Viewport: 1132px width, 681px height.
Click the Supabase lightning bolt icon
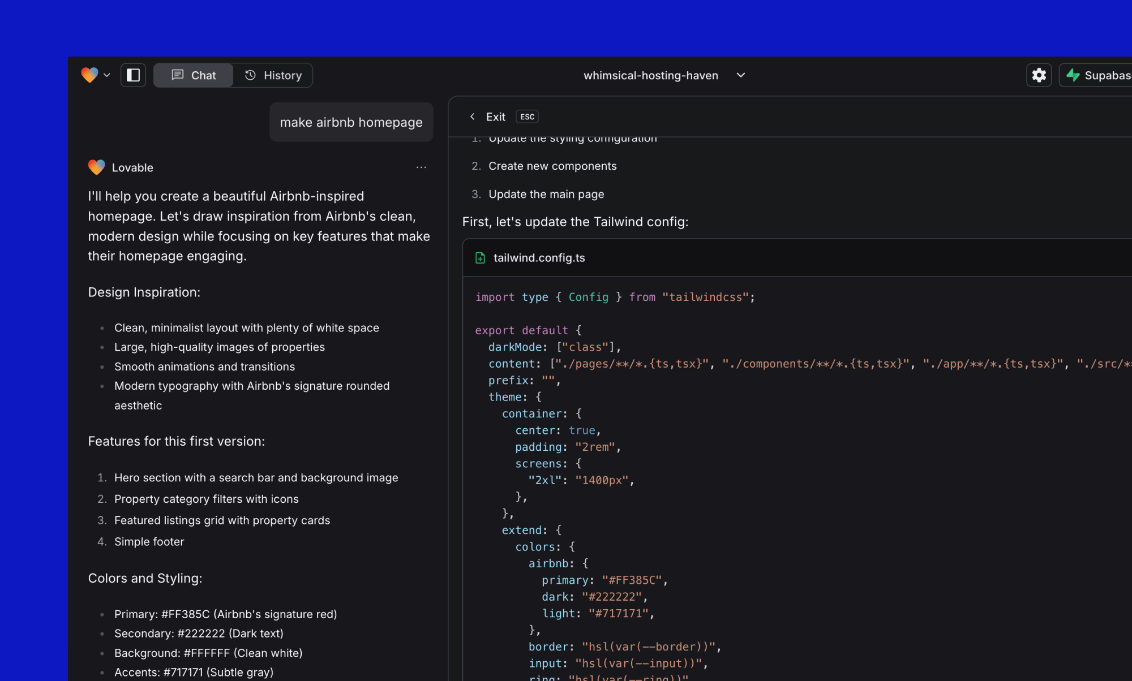click(x=1073, y=75)
